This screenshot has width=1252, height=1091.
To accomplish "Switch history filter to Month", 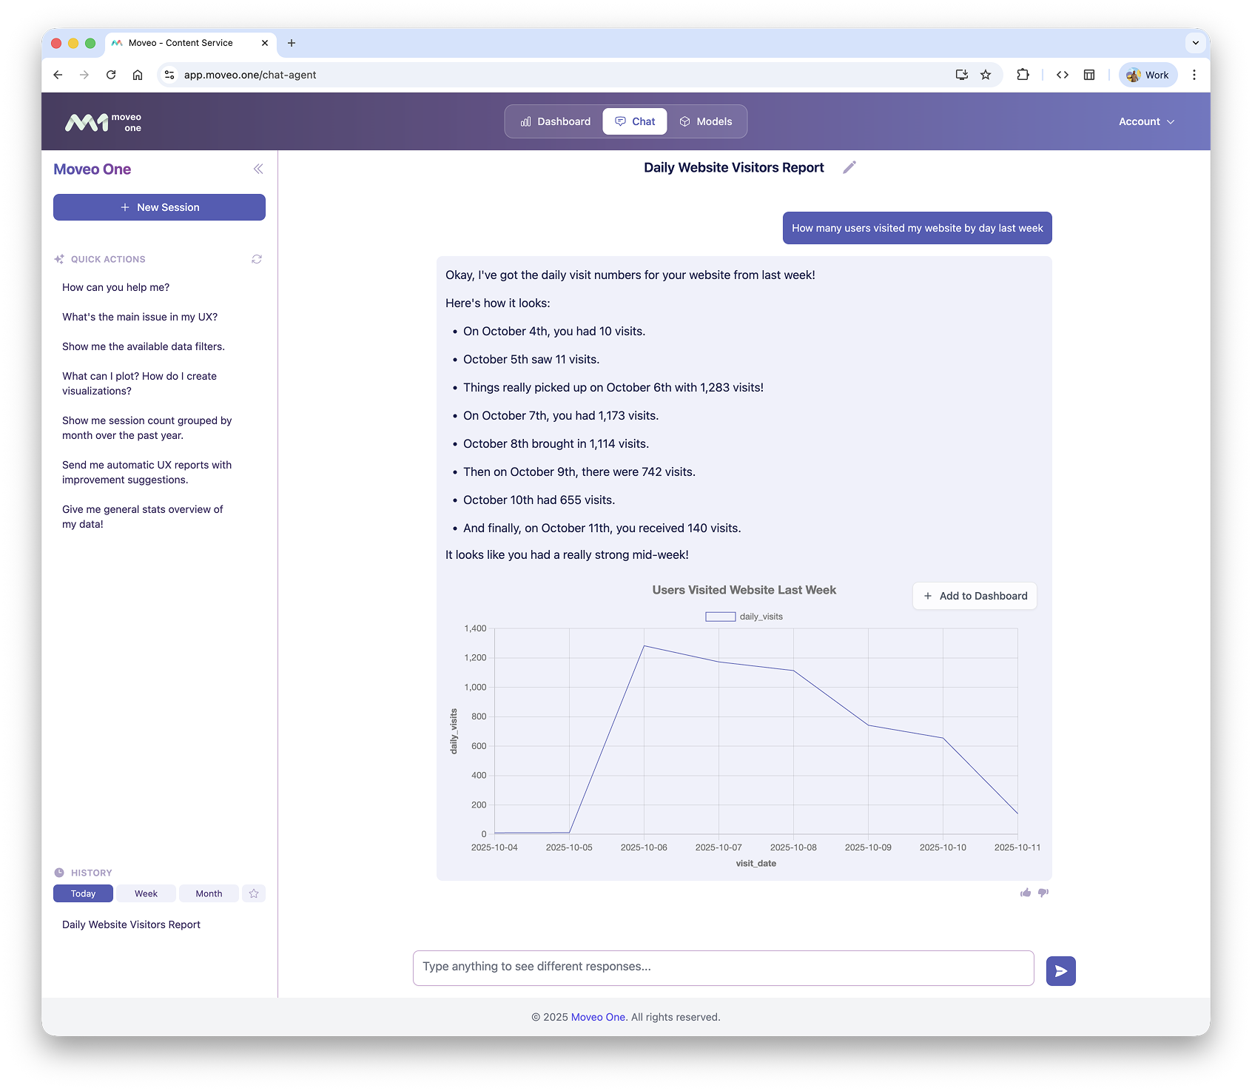I will tap(208, 893).
